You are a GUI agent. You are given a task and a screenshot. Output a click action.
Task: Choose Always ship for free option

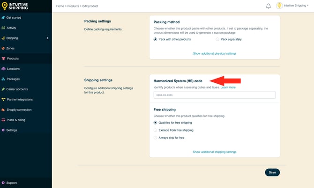[156, 137]
